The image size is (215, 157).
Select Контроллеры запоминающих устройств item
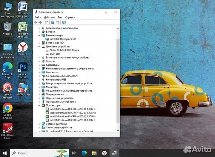pos(69,83)
